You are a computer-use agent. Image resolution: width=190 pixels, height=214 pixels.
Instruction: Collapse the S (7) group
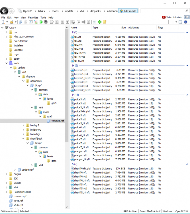click(187, 164)
